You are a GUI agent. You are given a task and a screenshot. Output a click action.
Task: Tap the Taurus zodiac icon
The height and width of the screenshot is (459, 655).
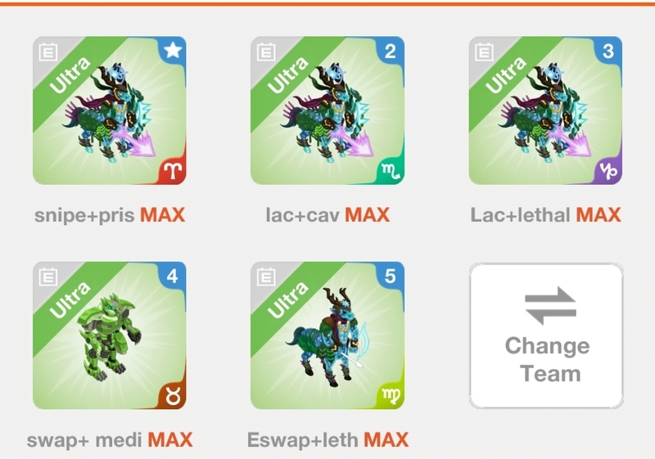[x=174, y=396]
